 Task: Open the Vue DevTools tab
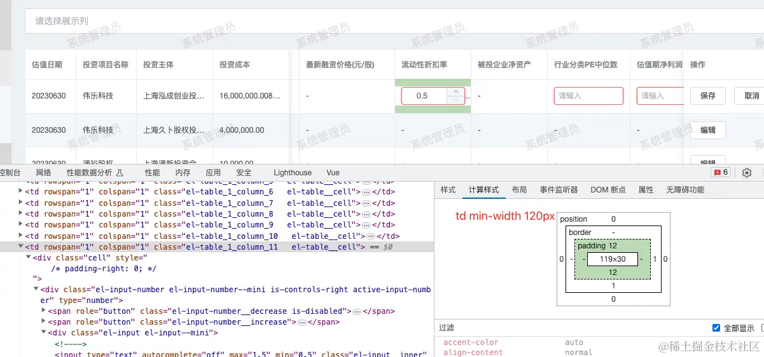click(333, 173)
